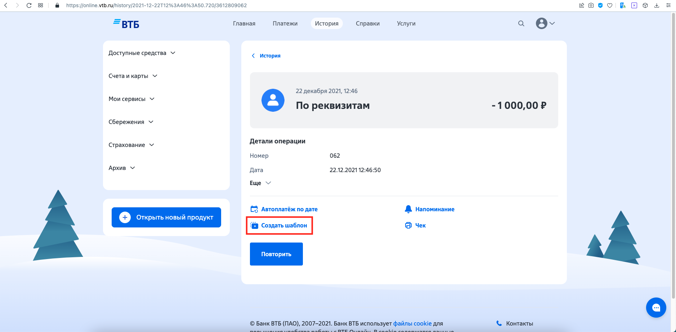
Task: Click the page vertical scrollbar
Action: point(673,155)
